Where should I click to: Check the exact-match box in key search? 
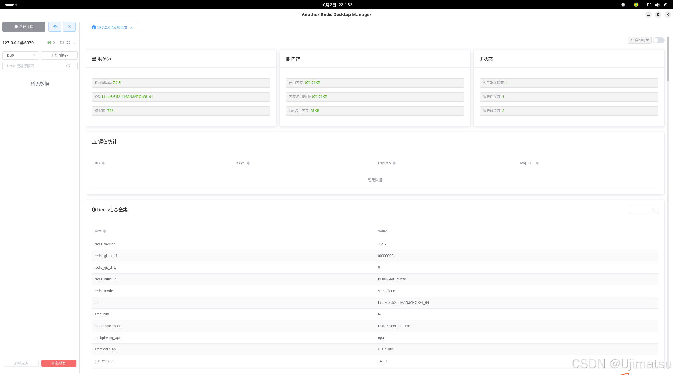(x=74, y=66)
